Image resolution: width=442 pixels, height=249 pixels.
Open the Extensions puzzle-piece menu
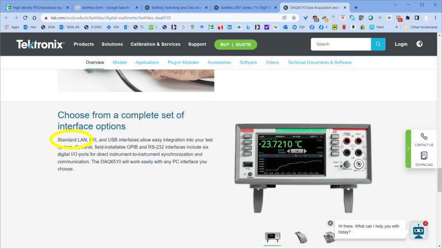coord(408,18)
